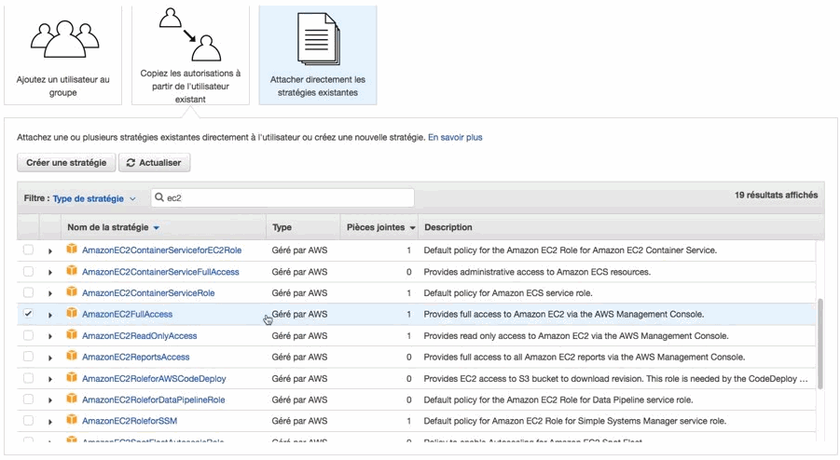
Task: Click policy cube icon for AmazonEC2ContainerServiceFullAccess
Action: point(71,271)
